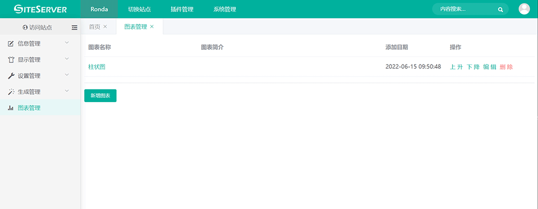Click the 设置管理 wrench icon
Screen dimensions: 538x209
click(x=11, y=76)
